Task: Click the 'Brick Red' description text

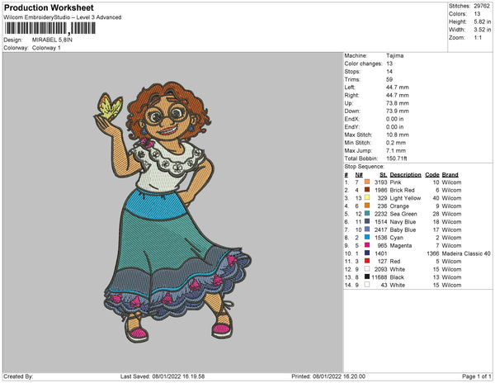Action: [403, 190]
